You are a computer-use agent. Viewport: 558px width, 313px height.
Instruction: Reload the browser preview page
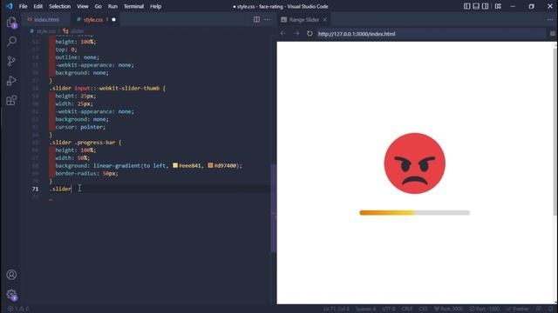[310, 33]
